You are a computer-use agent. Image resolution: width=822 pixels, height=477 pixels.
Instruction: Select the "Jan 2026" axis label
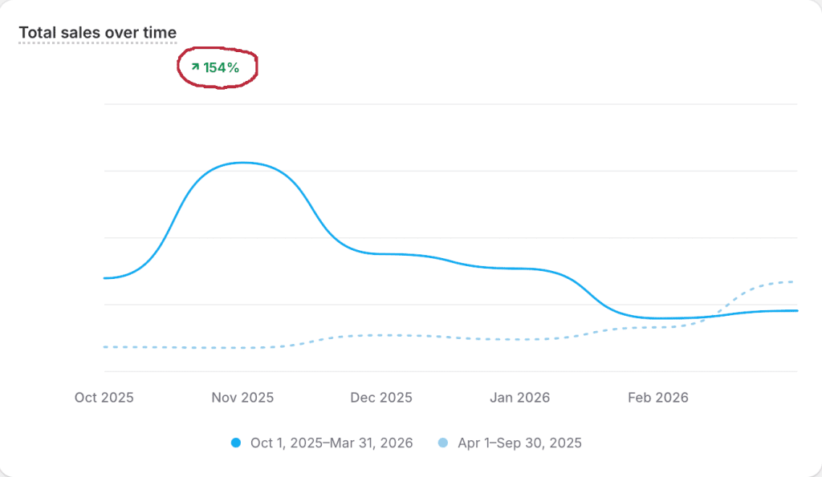(x=520, y=398)
